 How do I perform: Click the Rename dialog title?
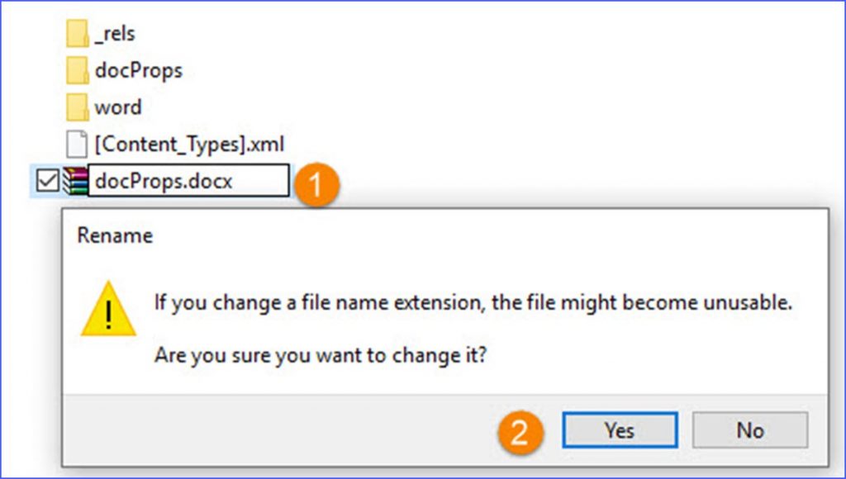(x=115, y=235)
